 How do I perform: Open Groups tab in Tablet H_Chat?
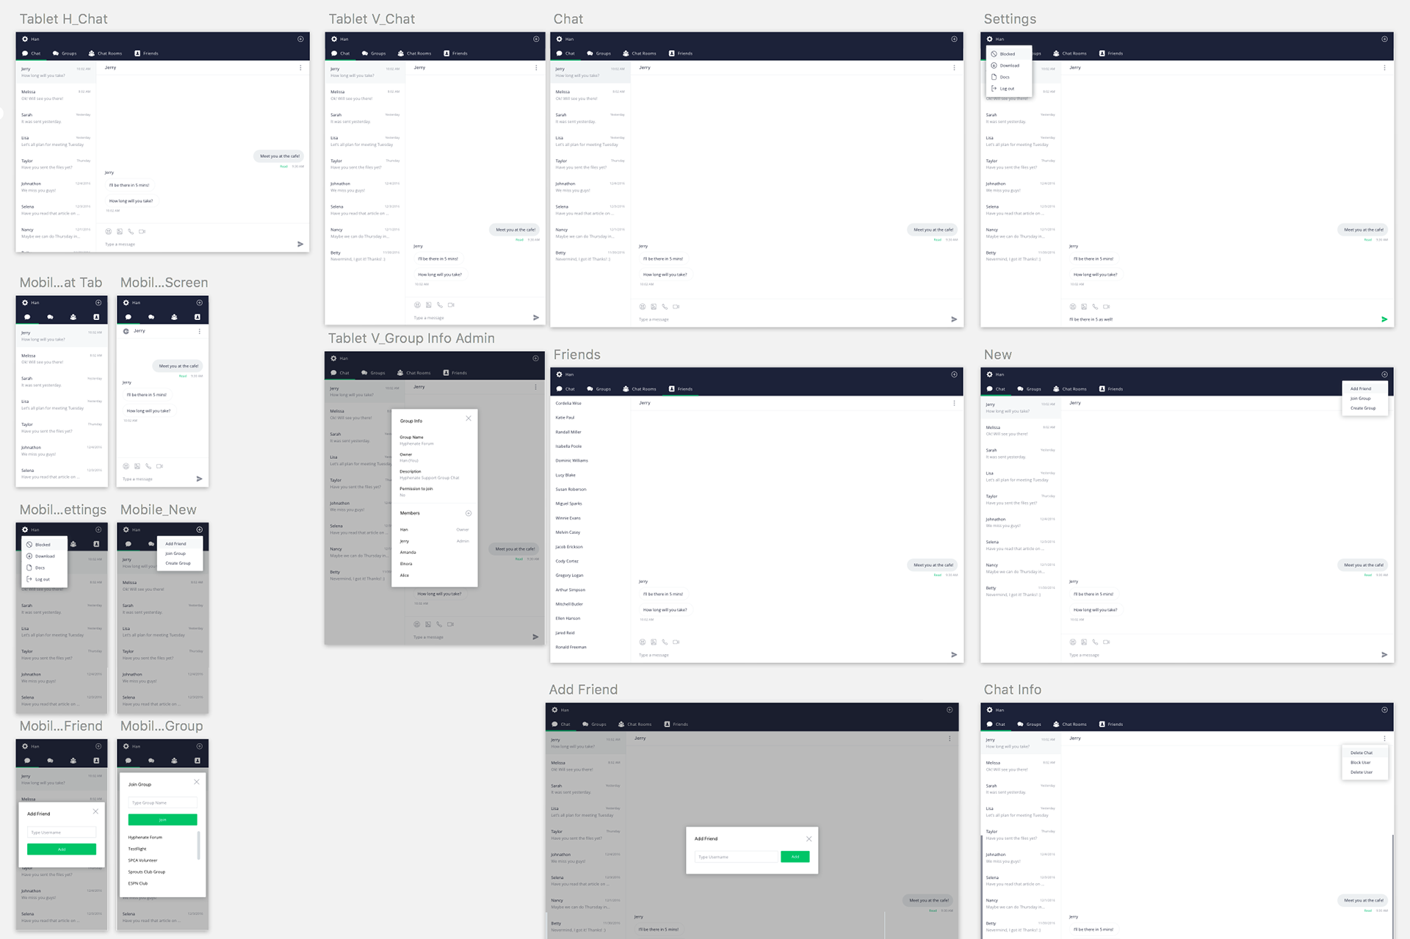tap(65, 54)
